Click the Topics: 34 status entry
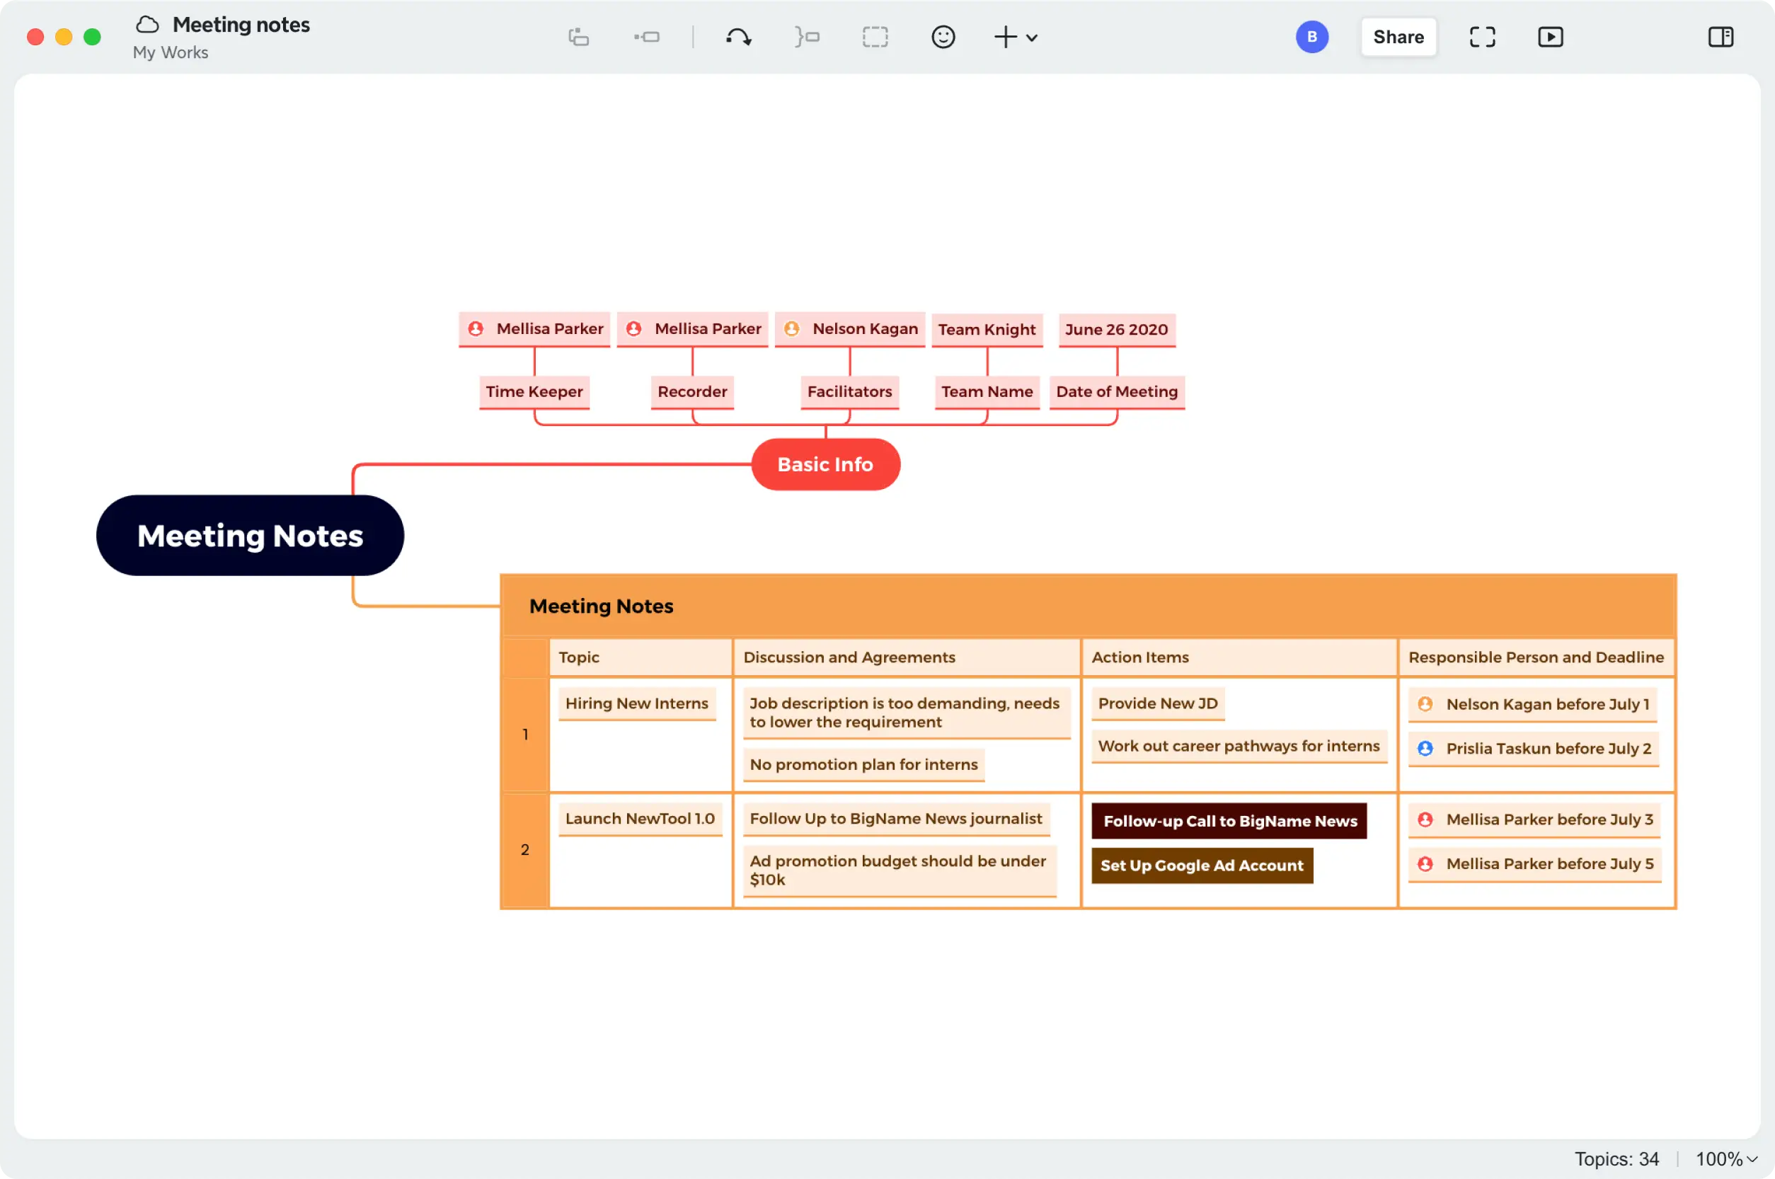Screen dimensions: 1775x1179 click(1616, 1158)
